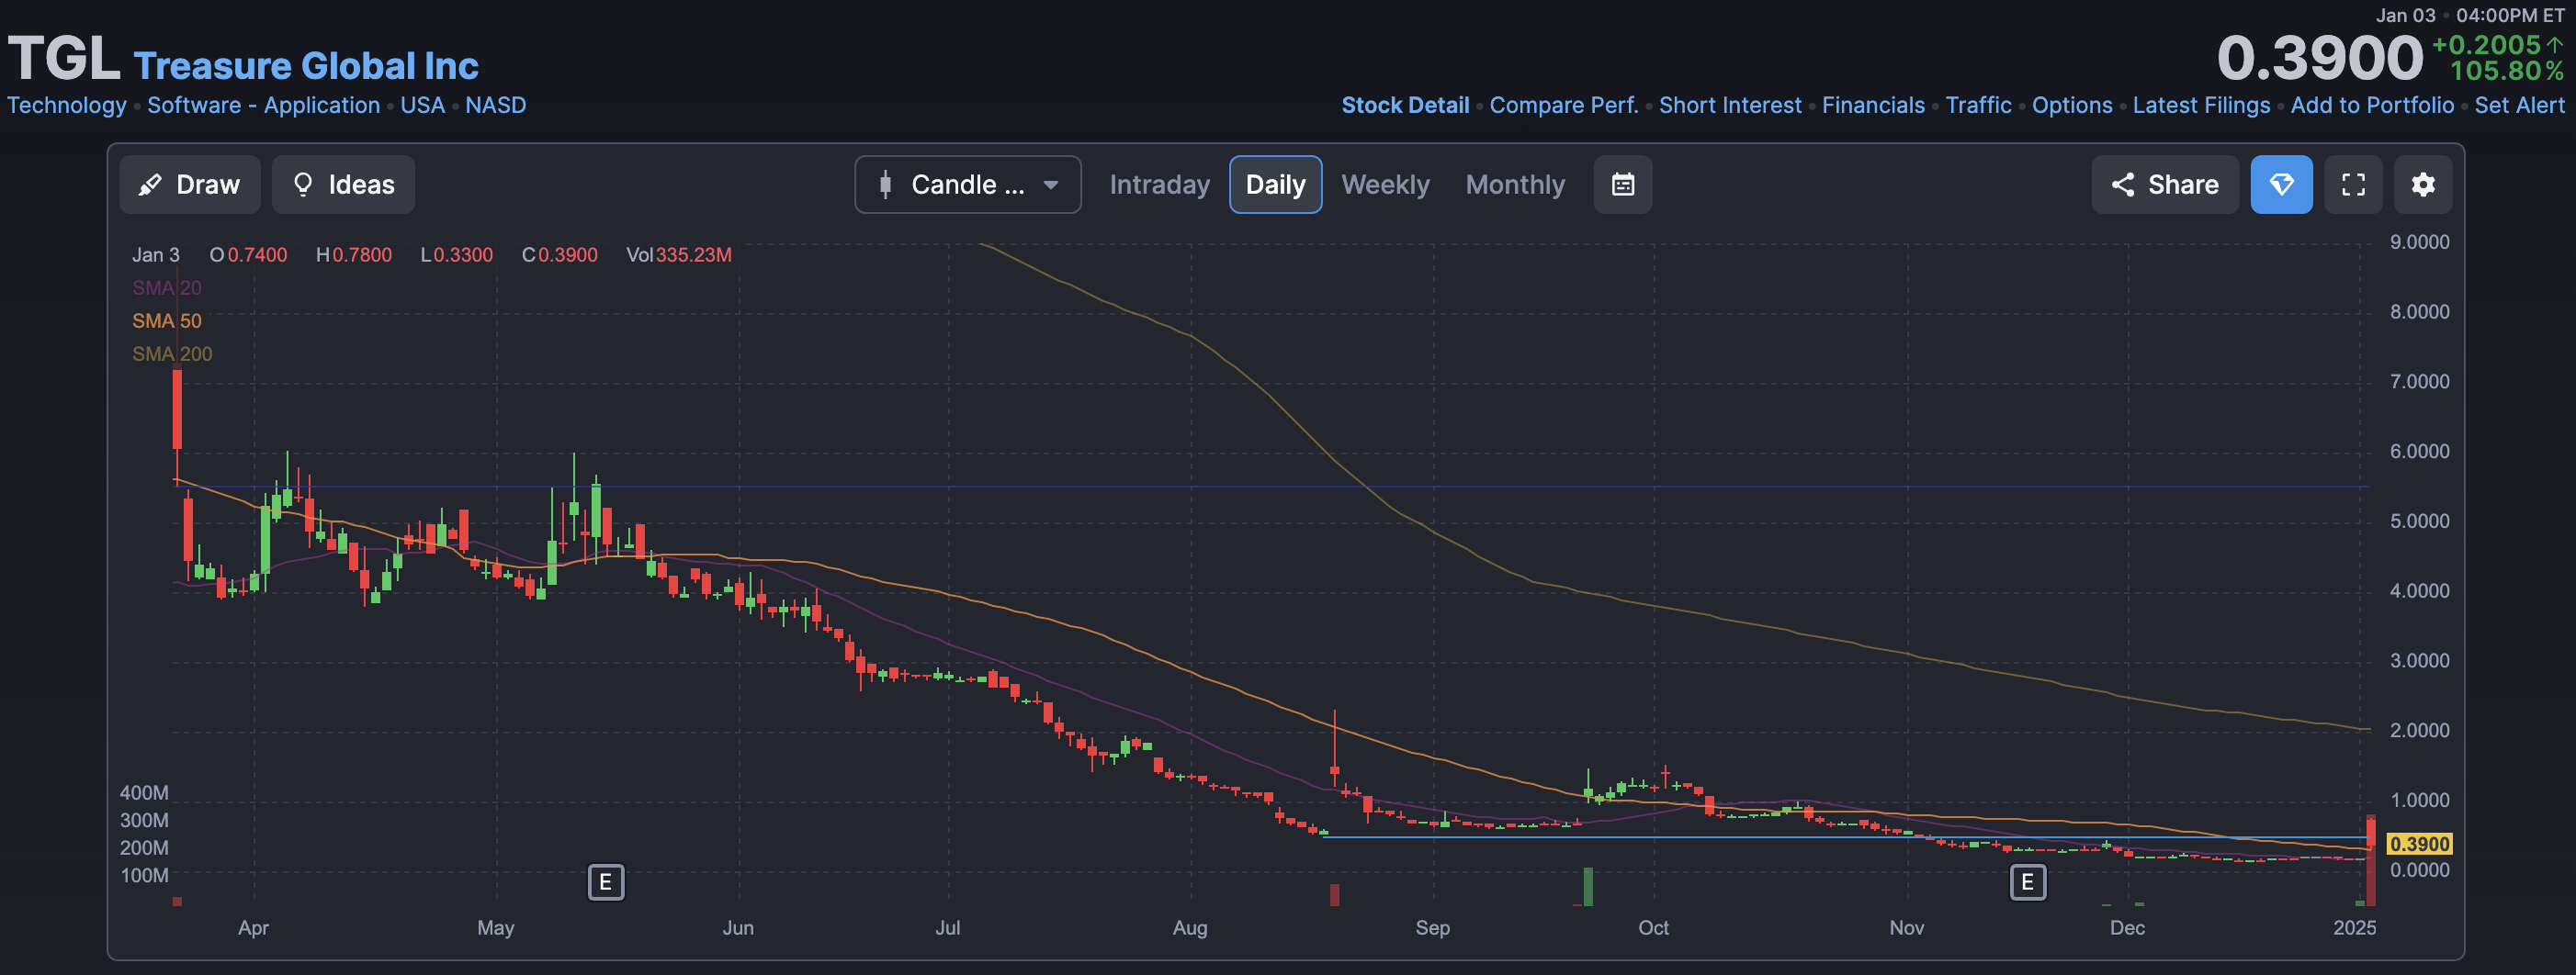Image resolution: width=2576 pixels, height=975 pixels.
Task: Click the 2025 x-axis label
Action: click(x=2354, y=928)
